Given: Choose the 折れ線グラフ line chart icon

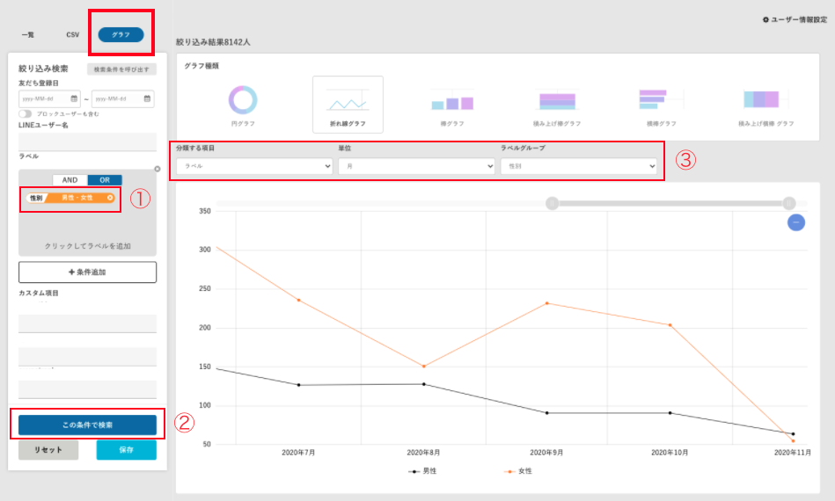Looking at the screenshot, I should pyautogui.click(x=348, y=99).
